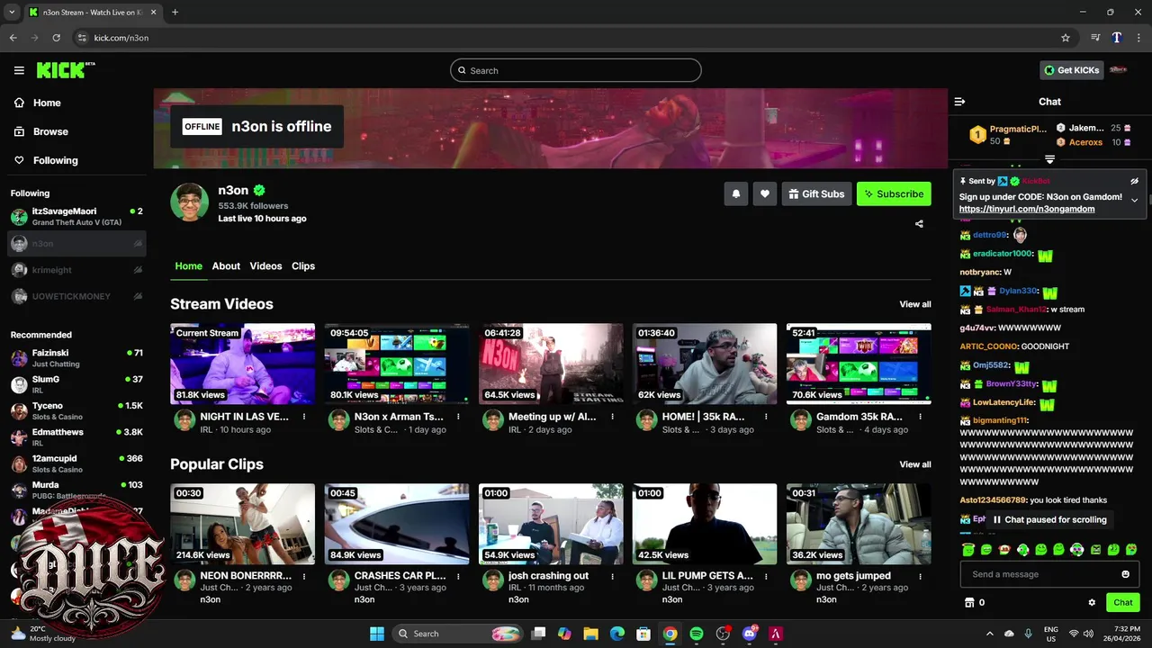Image resolution: width=1152 pixels, height=648 pixels.
Task: Open options for HOME! | 35k RA... video
Action: pos(766,417)
